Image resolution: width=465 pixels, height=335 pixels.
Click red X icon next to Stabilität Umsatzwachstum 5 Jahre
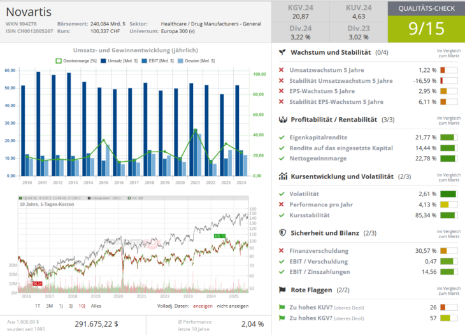pos(282,81)
